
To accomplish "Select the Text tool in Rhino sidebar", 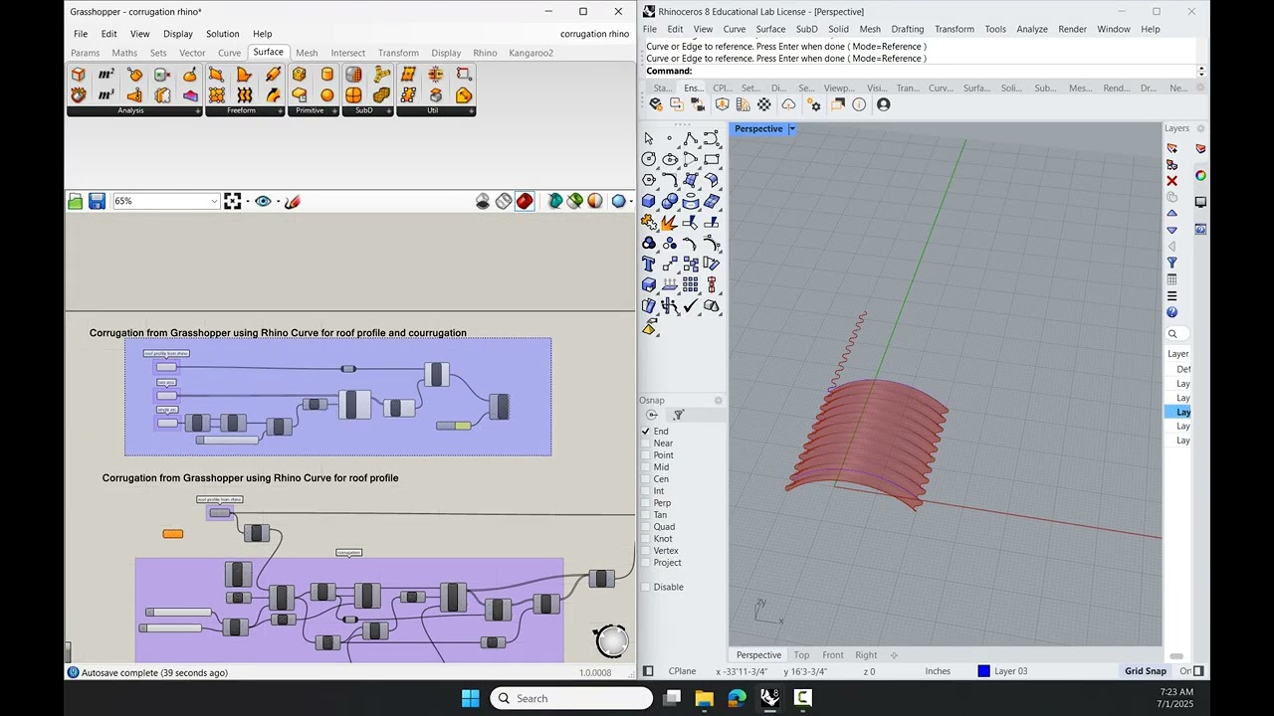I will [649, 264].
